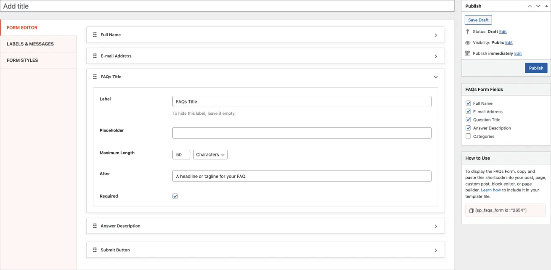Viewport: 551px width, 270px height.
Task: Switch to Labels & Messages tab
Action: [30, 44]
